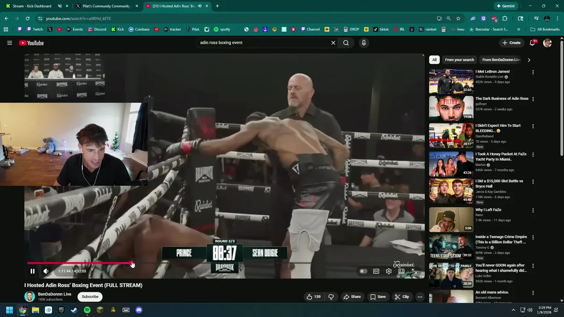Open BenDaDonnn Live channel avatar
564x317 pixels.
(30, 296)
